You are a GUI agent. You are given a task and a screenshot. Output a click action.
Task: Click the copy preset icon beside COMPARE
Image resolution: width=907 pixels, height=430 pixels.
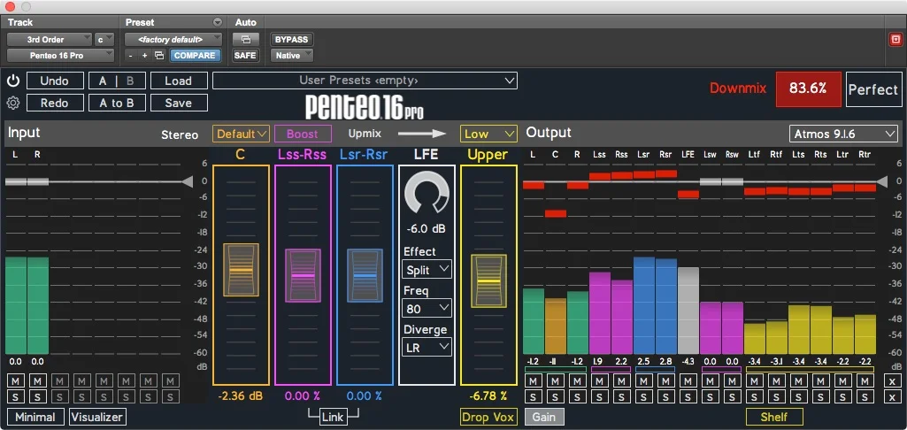click(x=159, y=56)
